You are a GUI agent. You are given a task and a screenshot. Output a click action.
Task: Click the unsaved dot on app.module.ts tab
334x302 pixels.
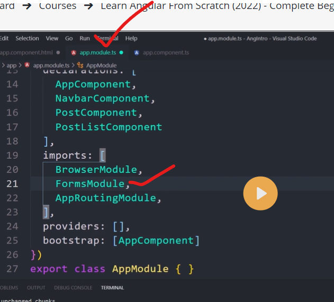(121, 53)
